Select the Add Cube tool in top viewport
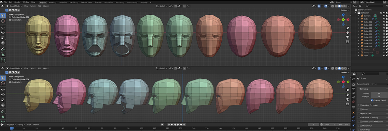 point(3,60)
